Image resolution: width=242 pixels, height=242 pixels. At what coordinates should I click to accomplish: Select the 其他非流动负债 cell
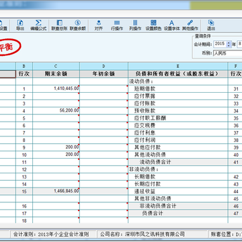pos(178,198)
